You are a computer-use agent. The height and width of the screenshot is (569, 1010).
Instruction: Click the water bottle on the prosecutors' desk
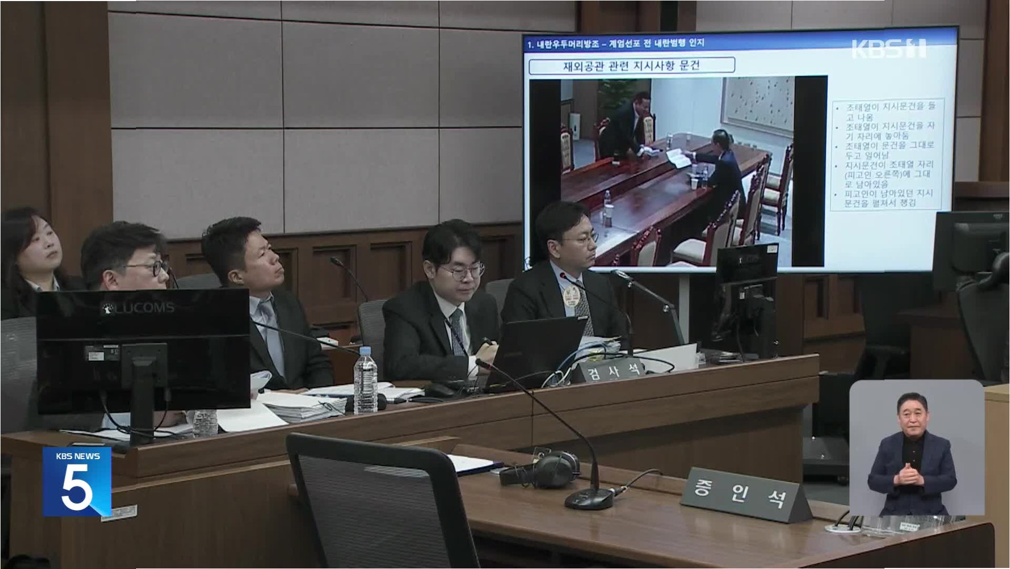click(x=366, y=380)
